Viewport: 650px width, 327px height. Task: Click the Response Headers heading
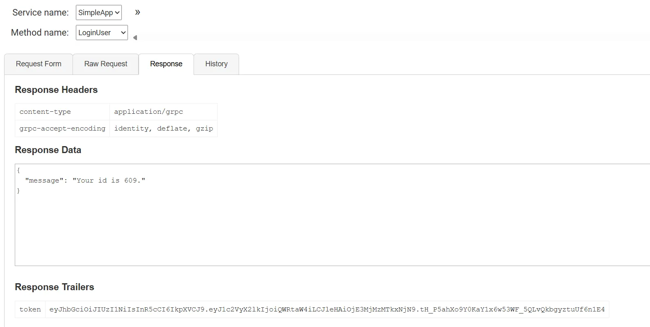click(x=56, y=90)
